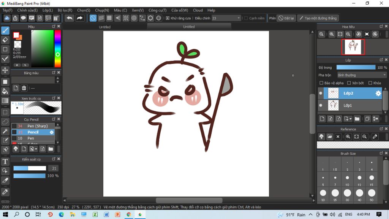Click the red foreground color swatch
Image resolution: width=389 pixels, height=219 pixels.
coord(16,35)
